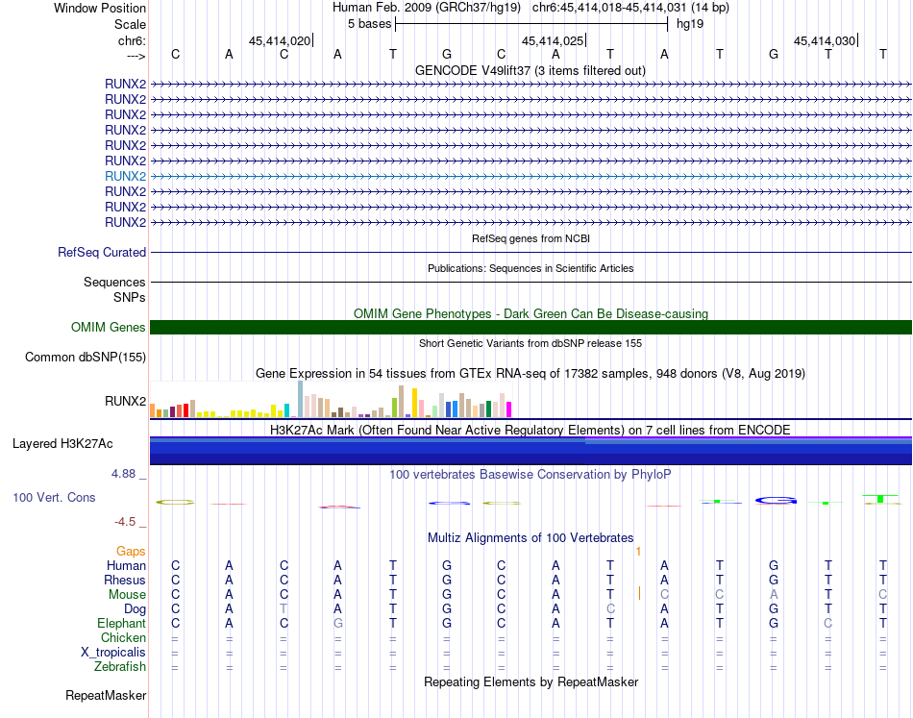Open the RefSeq Curated track label
The width and height of the screenshot is (913, 718).
point(102,252)
